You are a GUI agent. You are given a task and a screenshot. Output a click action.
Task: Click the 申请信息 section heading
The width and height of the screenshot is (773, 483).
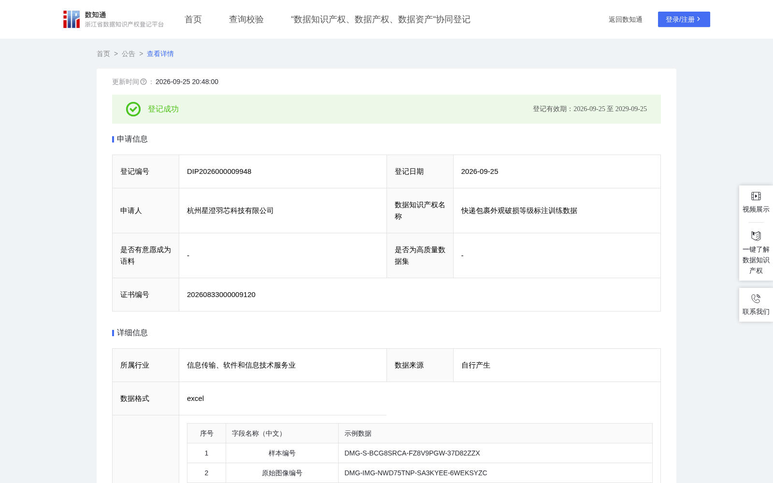(132, 139)
